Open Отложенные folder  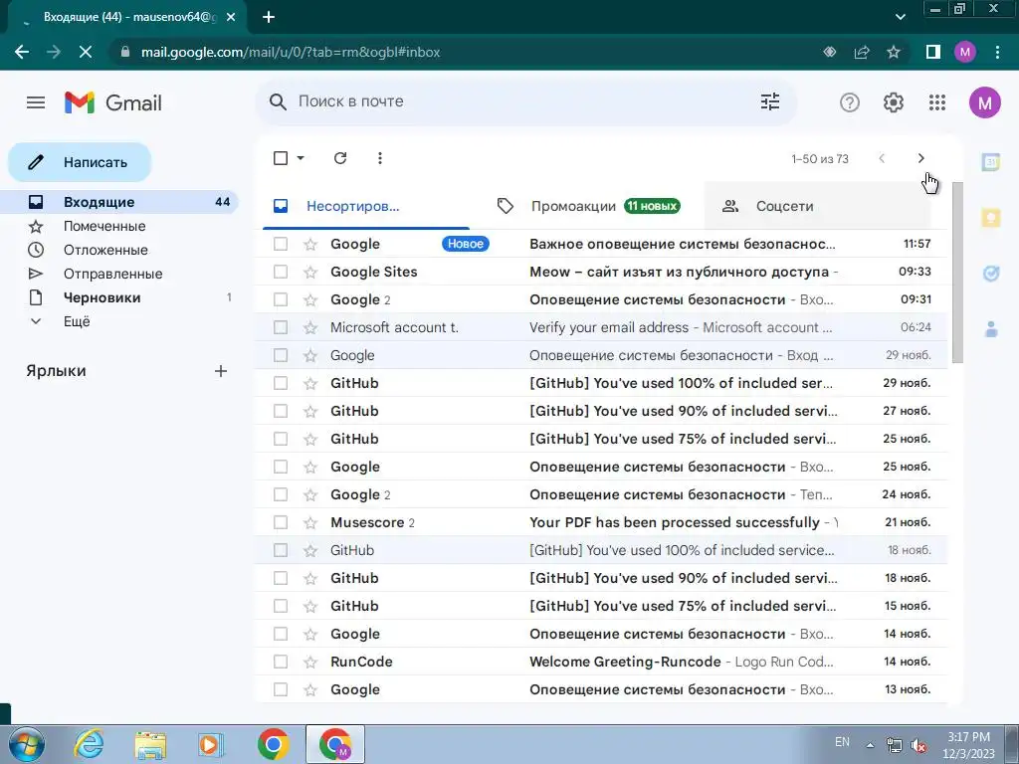pos(119,250)
